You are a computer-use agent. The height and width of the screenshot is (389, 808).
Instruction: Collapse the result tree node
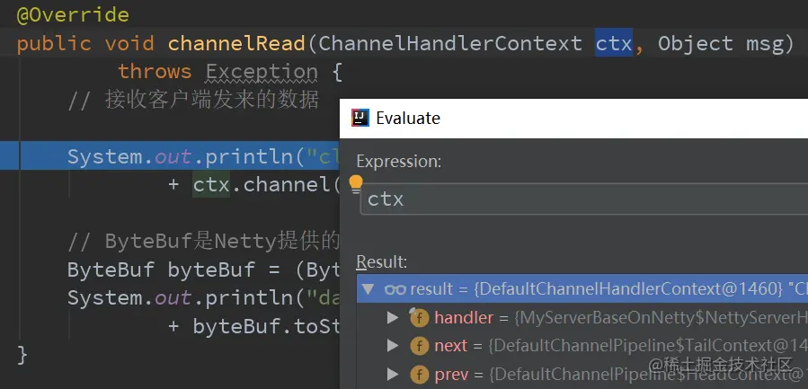tap(368, 289)
